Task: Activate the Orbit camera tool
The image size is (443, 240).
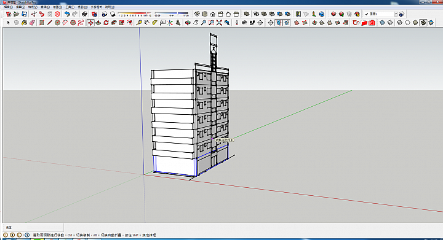Action: [x=188, y=23]
